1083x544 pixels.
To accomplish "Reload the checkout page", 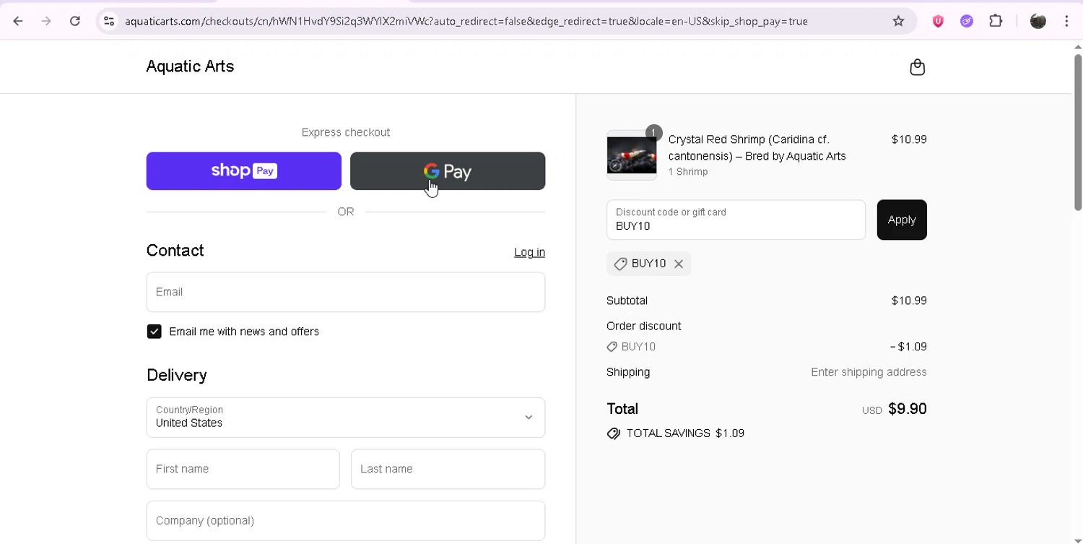I will [x=75, y=21].
